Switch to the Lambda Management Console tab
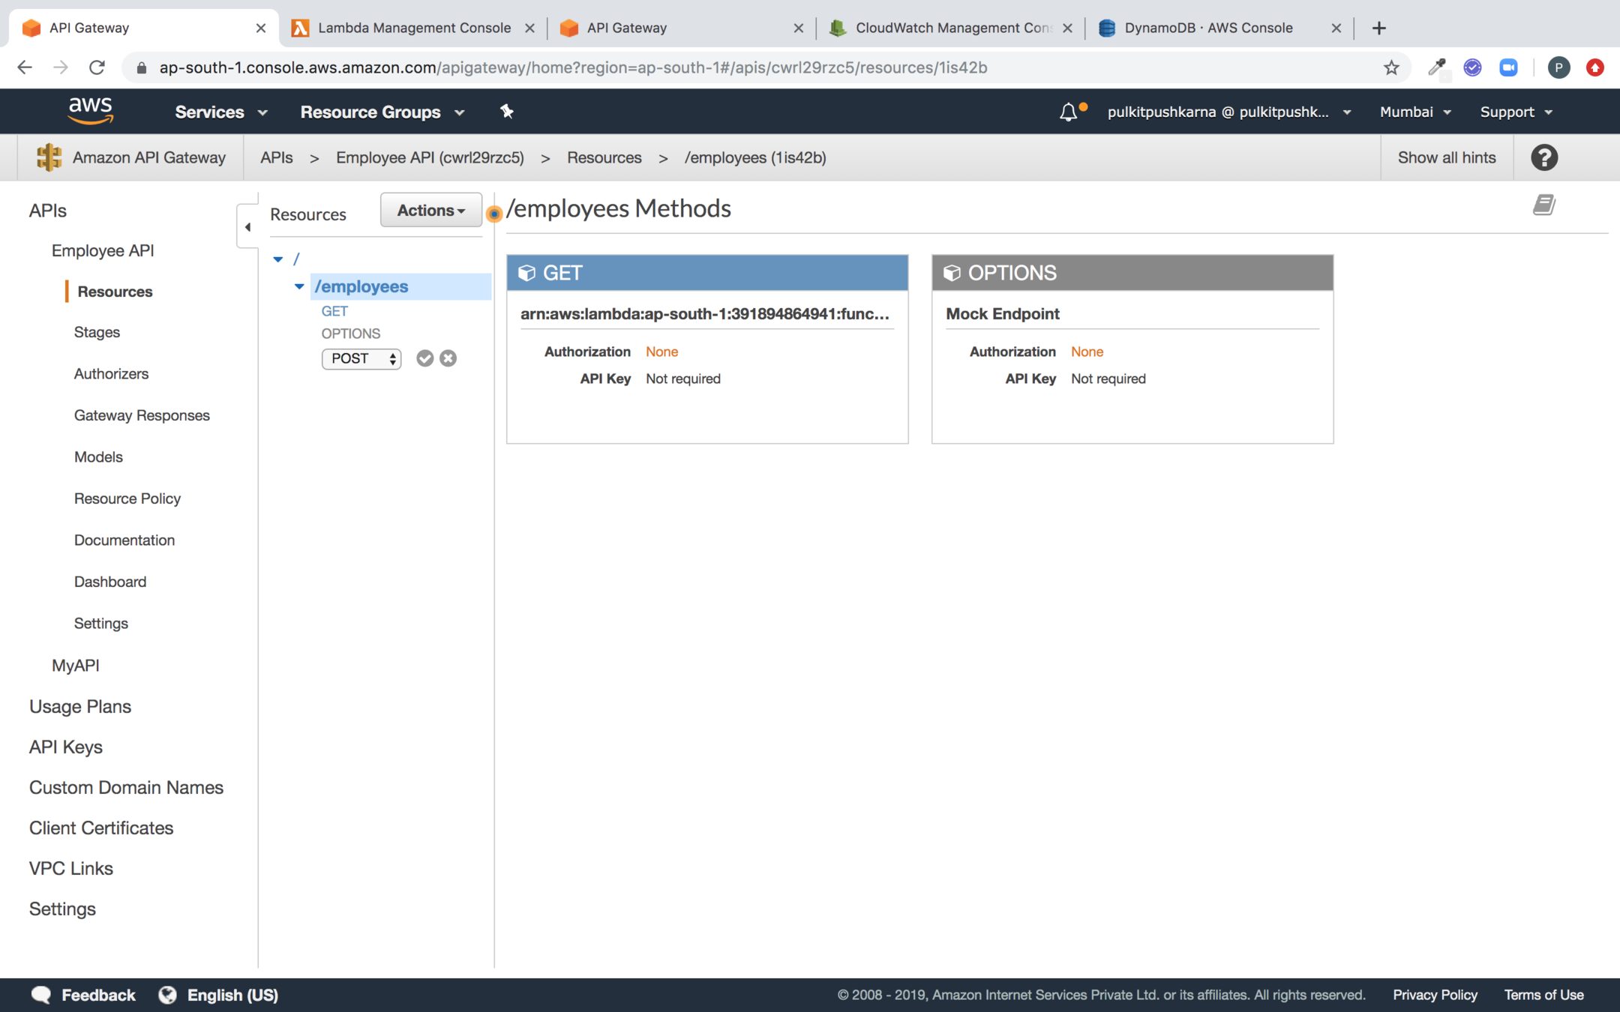This screenshot has height=1012, width=1620. tap(413, 28)
